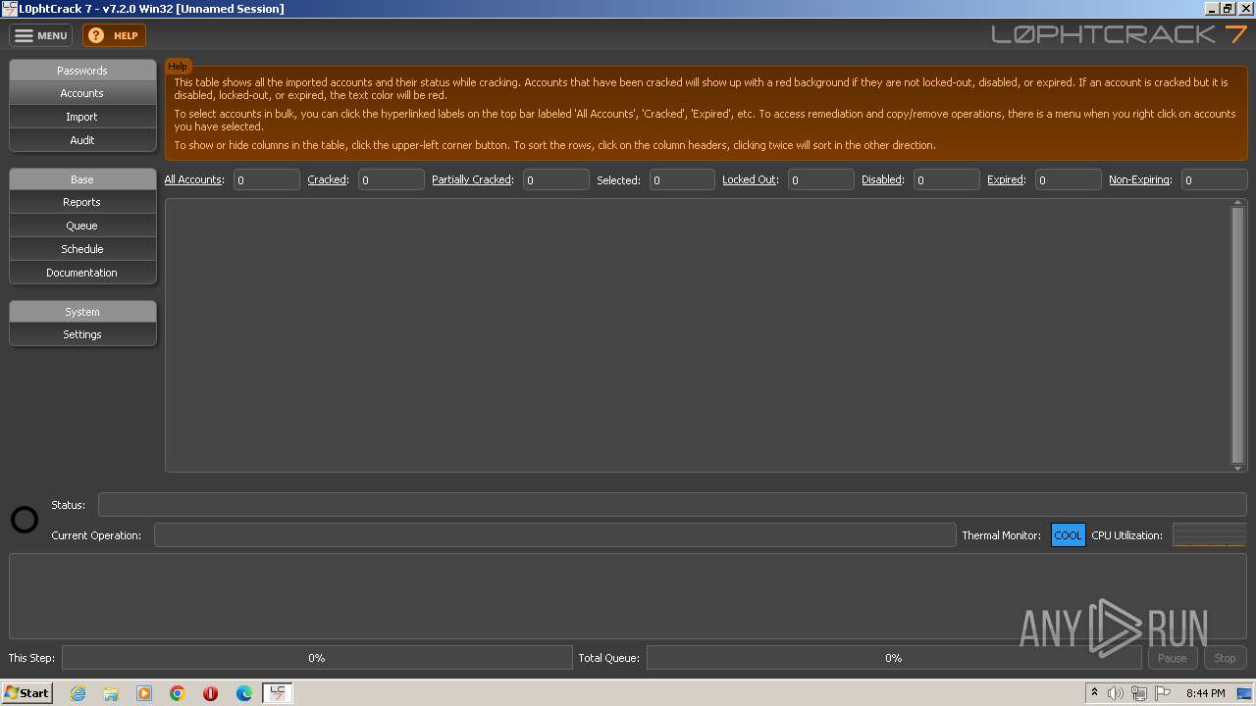Click the Disabled hyperlink label
The width and height of the screenshot is (1256, 706).
coord(882,179)
